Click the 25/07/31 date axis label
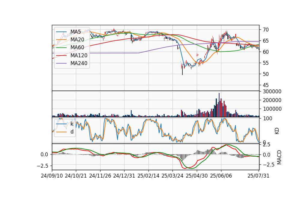 (x=258, y=176)
